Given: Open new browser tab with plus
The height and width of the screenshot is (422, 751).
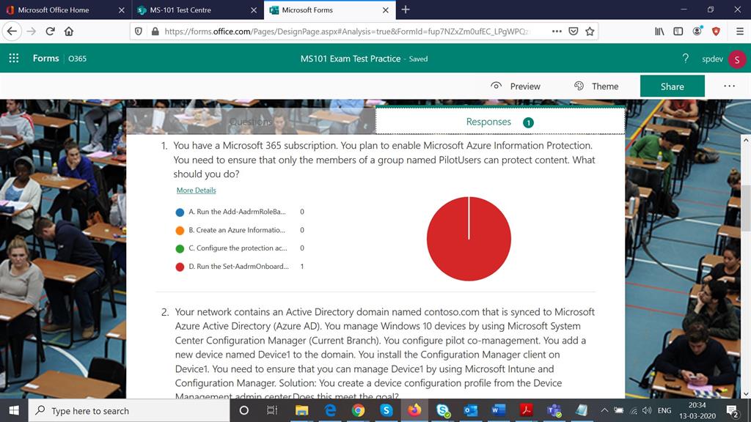Looking at the screenshot, I should [x=406, y=10].
